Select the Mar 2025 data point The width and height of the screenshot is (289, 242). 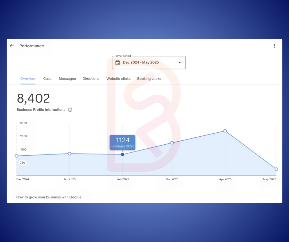click(x=172, y=143)
